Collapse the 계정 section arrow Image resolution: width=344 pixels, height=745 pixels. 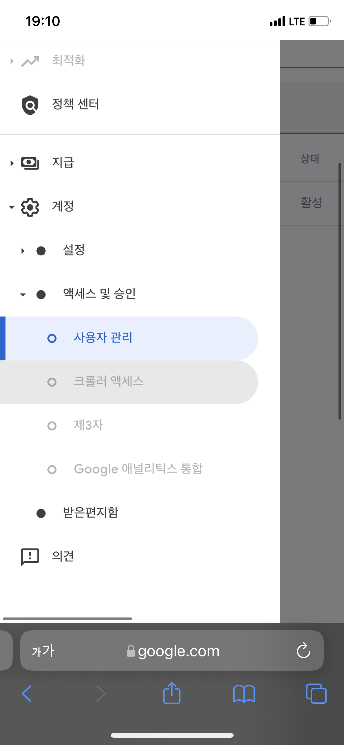pyautogui.click(x=12, y=207)
